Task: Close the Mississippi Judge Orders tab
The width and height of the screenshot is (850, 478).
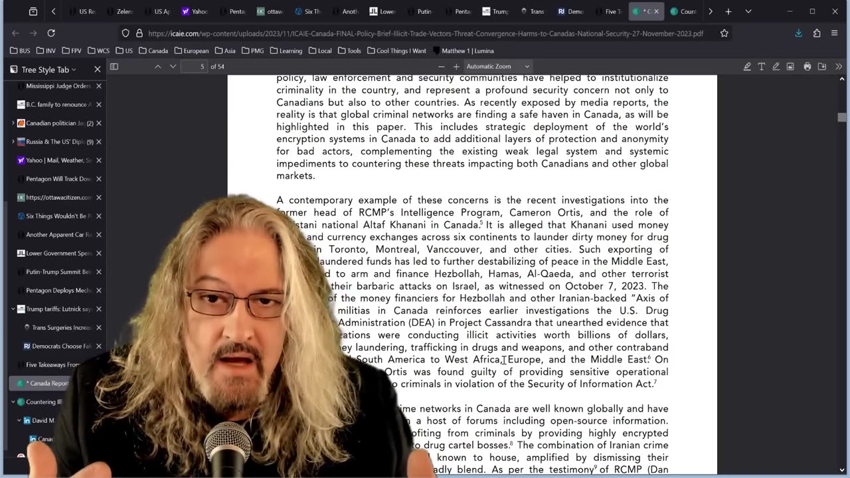Action: coord(98,86)
